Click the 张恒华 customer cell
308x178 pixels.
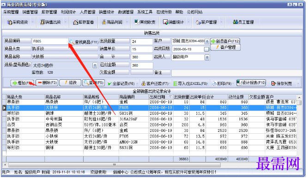(x=281, y=131)
